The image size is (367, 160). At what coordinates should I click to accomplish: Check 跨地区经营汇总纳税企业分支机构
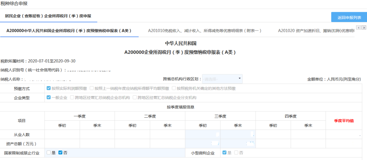(135, 97)
